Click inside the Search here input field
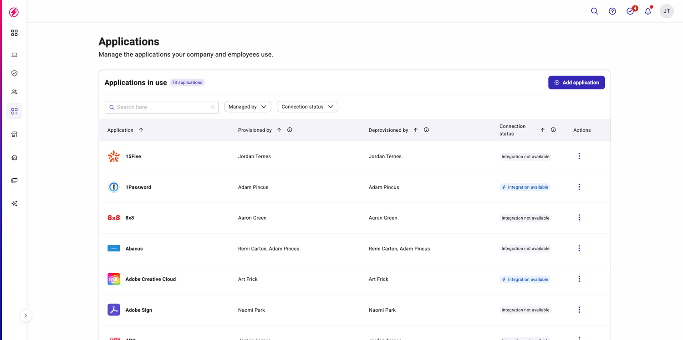This screenshot has height=340, width=683. click(x=159, y=107)
